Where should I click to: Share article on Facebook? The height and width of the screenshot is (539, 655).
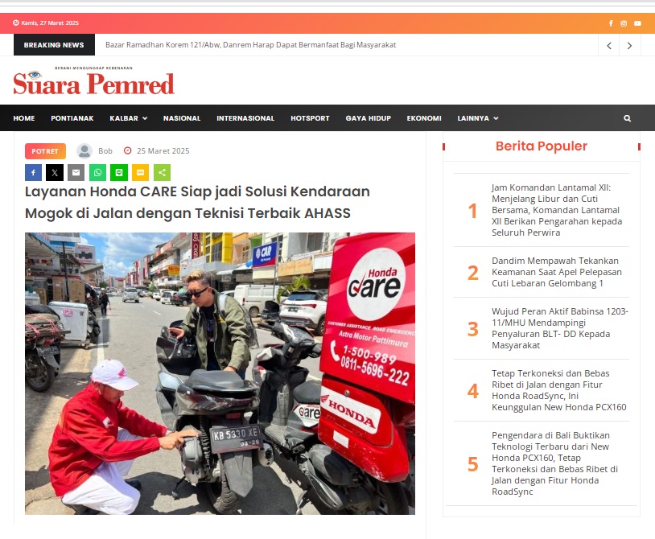34,172
